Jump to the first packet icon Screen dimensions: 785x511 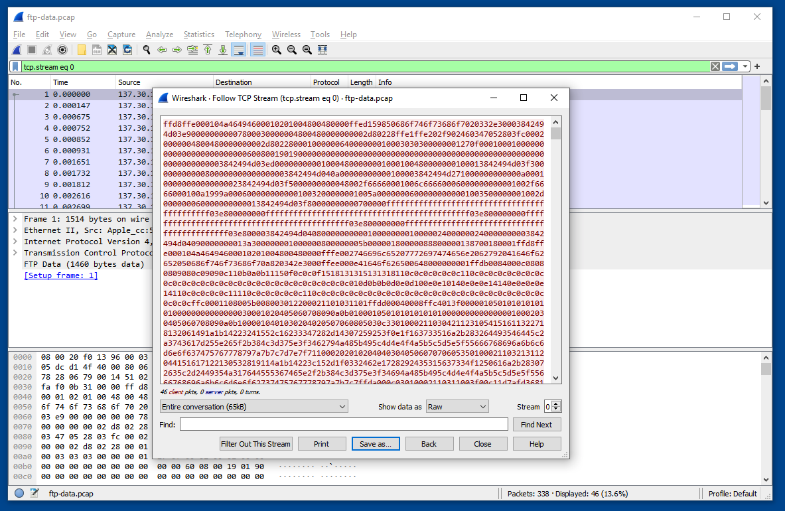[x=207, y=50]
